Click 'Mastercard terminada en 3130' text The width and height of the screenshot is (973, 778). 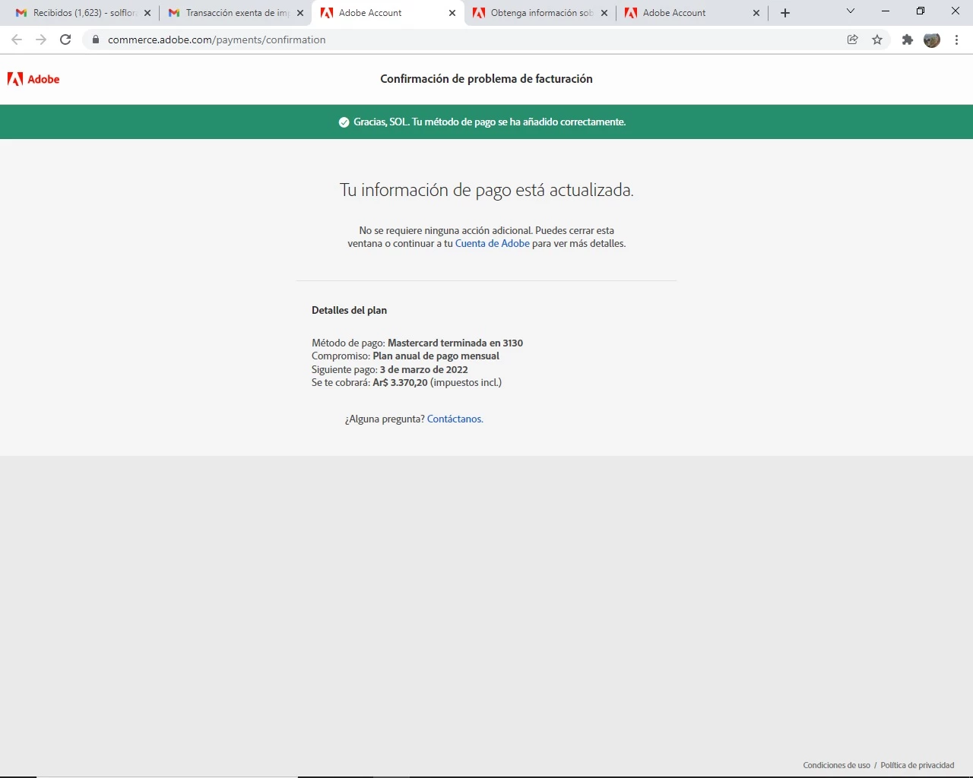[455, 343]
